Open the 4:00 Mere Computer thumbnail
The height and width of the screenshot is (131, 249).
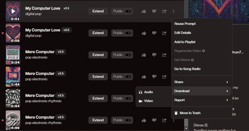13,120
